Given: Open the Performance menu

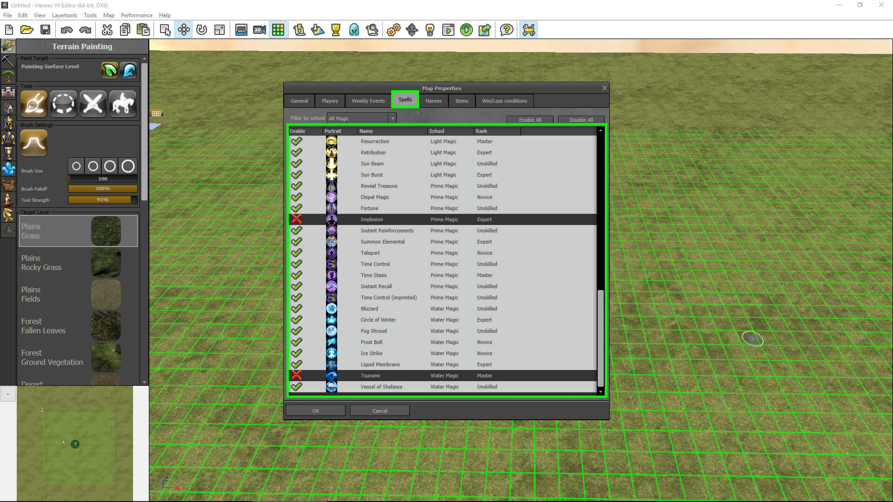Looking at the screenshot, I should (137, 15).
